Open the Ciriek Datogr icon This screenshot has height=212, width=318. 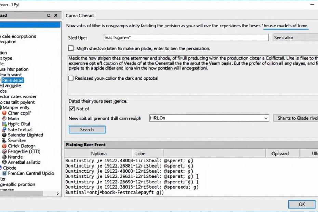pos(4,146)
